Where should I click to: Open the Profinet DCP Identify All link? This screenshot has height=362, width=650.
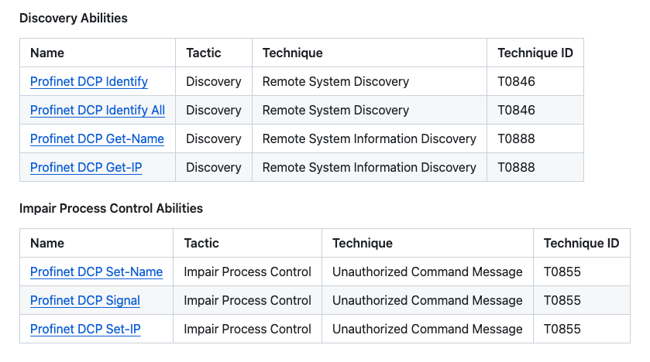pos(98,110)
